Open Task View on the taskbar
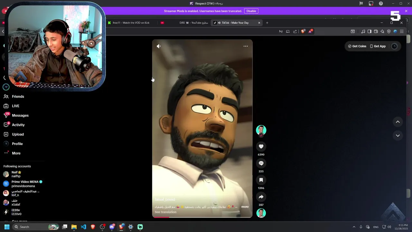412x232 pixels. click(65, 227)
